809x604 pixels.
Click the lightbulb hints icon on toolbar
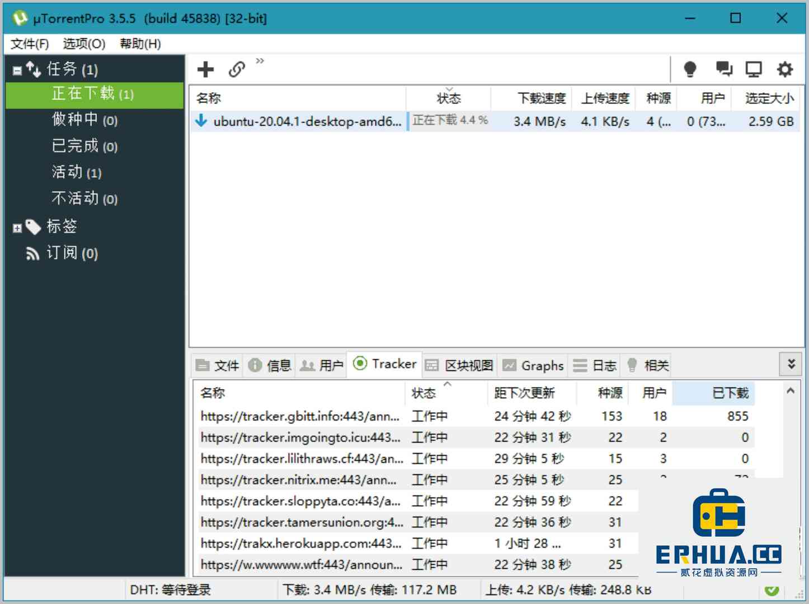[690, 69]
